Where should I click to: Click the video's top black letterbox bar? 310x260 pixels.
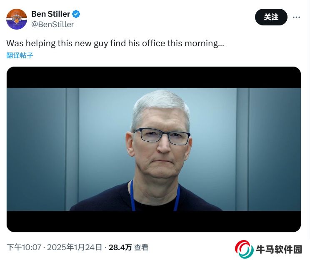click(x=154, y=77)
